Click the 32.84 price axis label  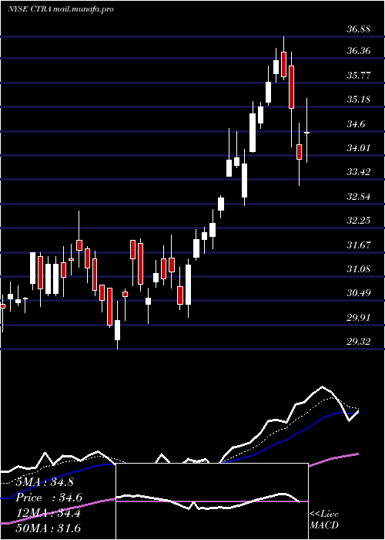358,197
